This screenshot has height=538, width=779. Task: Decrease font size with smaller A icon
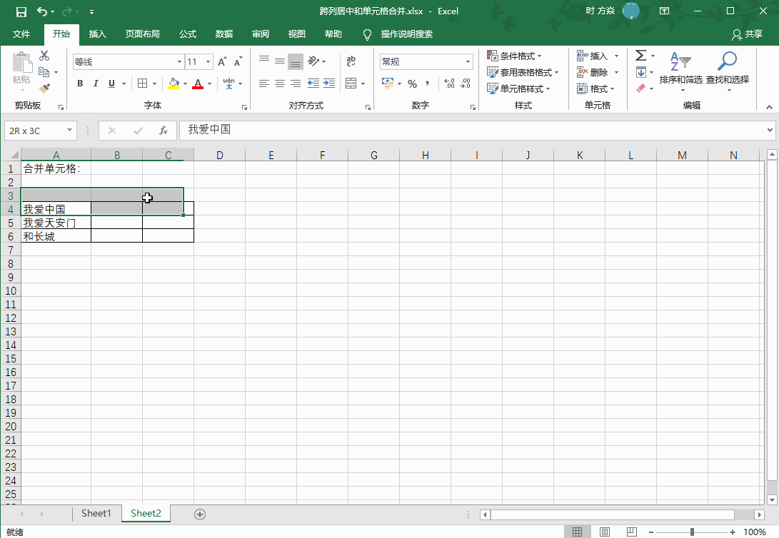(238, 61)
